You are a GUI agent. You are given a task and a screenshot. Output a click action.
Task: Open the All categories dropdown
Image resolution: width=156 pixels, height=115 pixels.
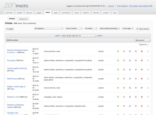coord(49,28)
